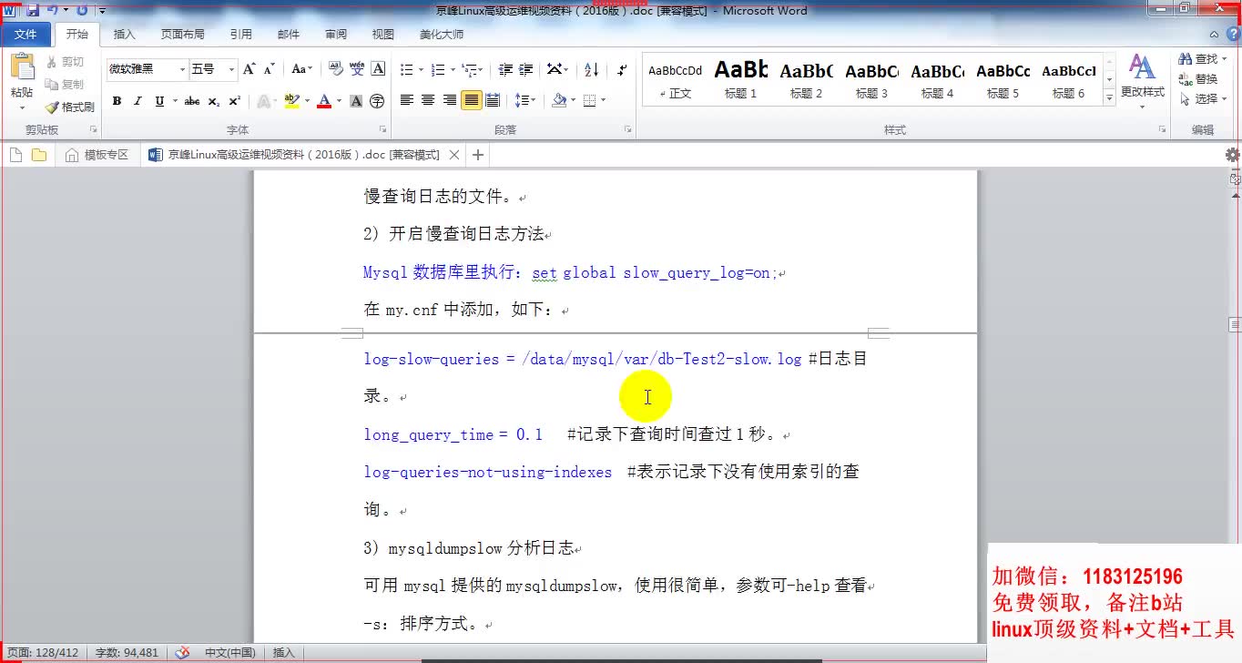Align text to the right
Viewport: 1242px width, 663px height.
pyautogui.click(x=450, y=100)
